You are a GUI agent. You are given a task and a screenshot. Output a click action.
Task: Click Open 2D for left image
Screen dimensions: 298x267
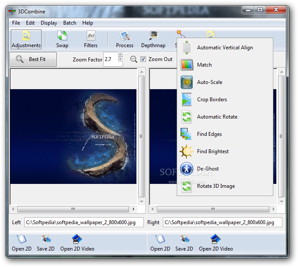coord(22,243)
